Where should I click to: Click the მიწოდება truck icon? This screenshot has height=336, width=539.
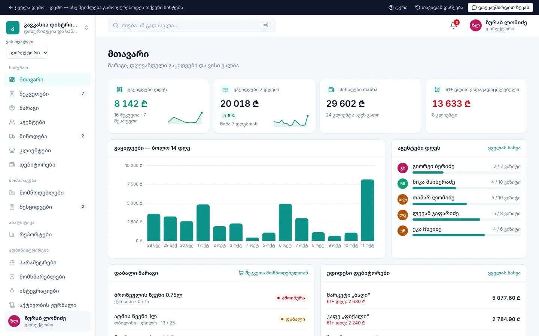click(x=12, y=136)
